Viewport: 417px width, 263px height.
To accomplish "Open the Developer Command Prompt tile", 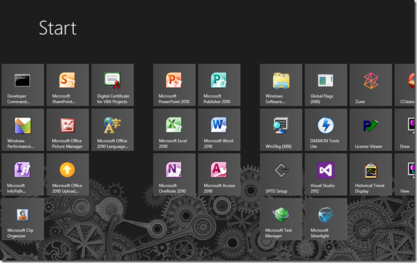I will click(23, 85).
